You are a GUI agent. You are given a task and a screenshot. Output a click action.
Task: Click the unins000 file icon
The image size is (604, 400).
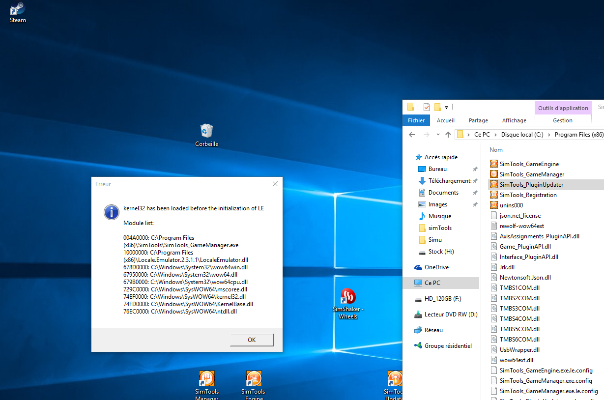494,205
